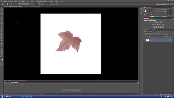174x98 pixels.
Task: Add a Brightness/Contrast adjustment
Action: coord(154,22)
